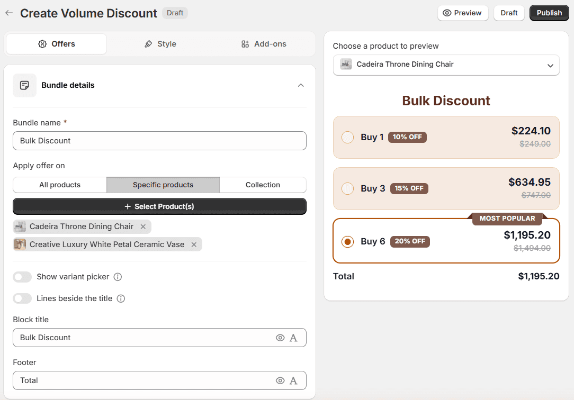Click the $224.10 price

(531, 131)
